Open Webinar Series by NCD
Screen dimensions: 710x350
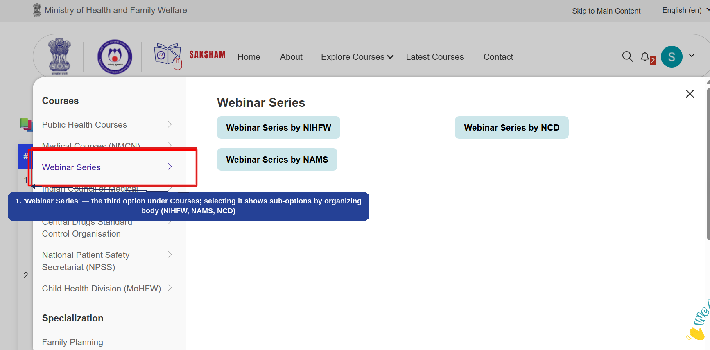click(512, 128)
